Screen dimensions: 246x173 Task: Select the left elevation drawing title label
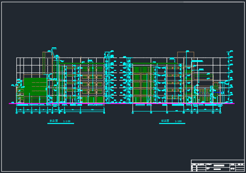click(x=54, y=121)
